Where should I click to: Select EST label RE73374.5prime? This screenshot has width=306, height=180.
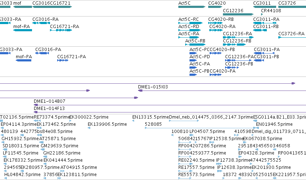[x=52, y=117]
